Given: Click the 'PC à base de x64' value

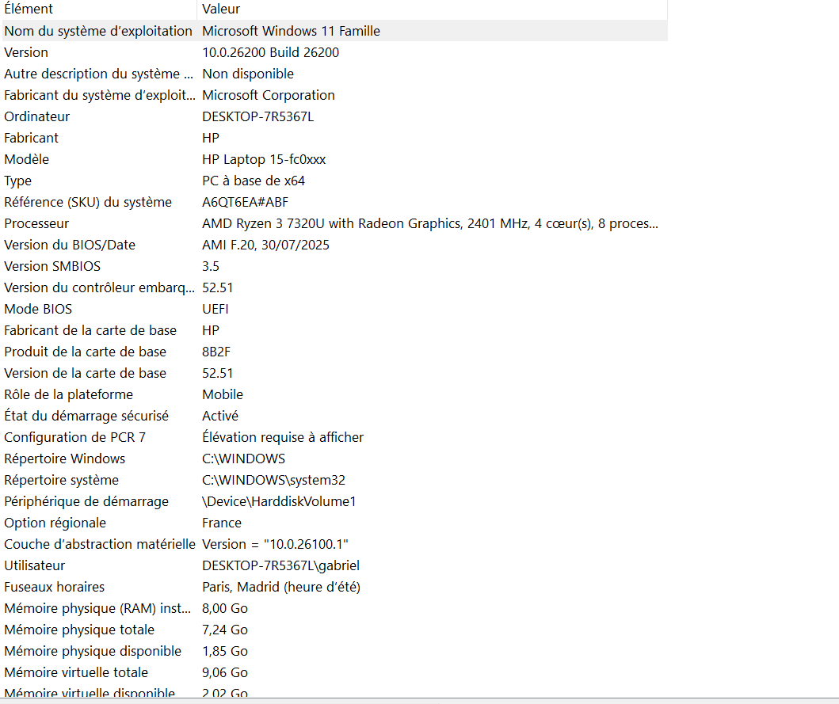Looking at the screenshot, I should click(x=254, y=181).
